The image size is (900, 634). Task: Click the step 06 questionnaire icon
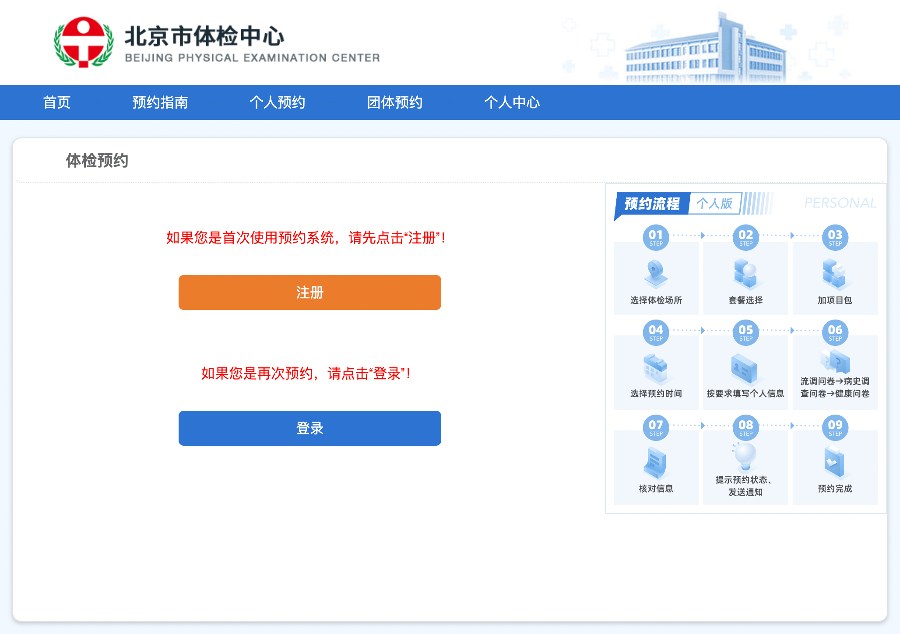coord(835,362)
